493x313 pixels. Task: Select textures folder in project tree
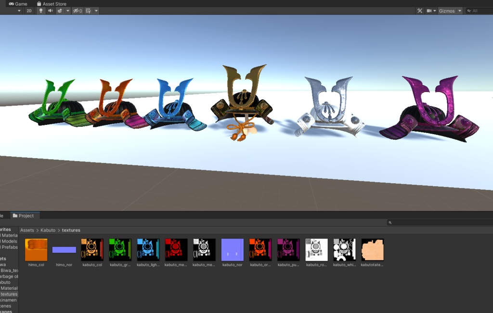coord(9,294)
